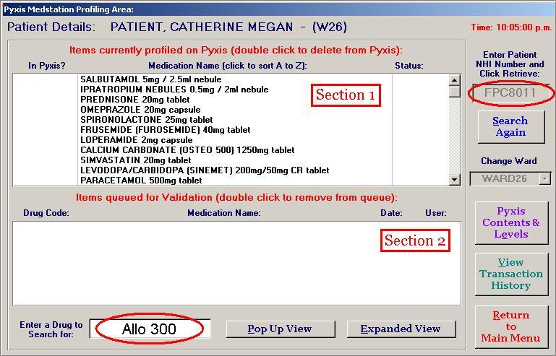Click the NHI number field showing FPC8011
This screenshot has height=356, width=556.
click(x=510, y=93)
